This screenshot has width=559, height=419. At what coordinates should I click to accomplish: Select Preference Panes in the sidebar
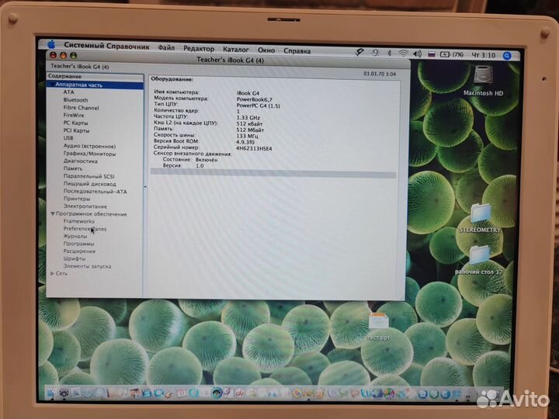(x=85, y=229)
